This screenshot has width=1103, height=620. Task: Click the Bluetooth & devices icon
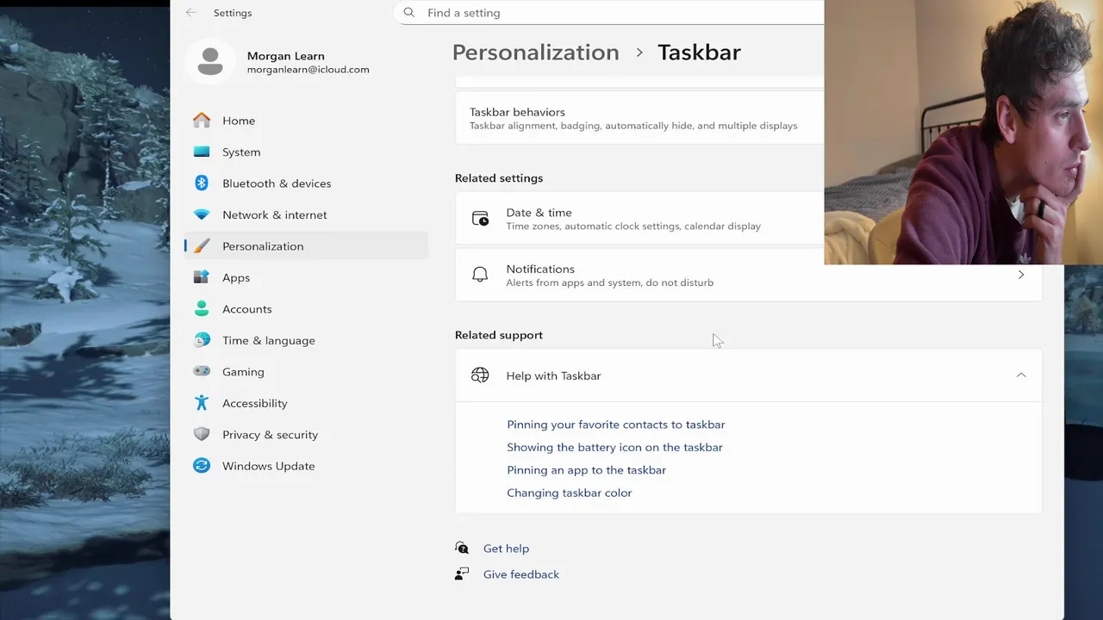click(x=202, y=183)
